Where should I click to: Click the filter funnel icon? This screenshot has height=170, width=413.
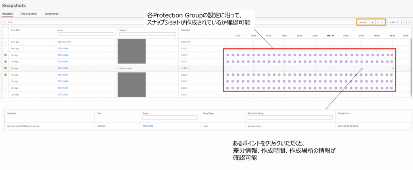tap(4, 22)
